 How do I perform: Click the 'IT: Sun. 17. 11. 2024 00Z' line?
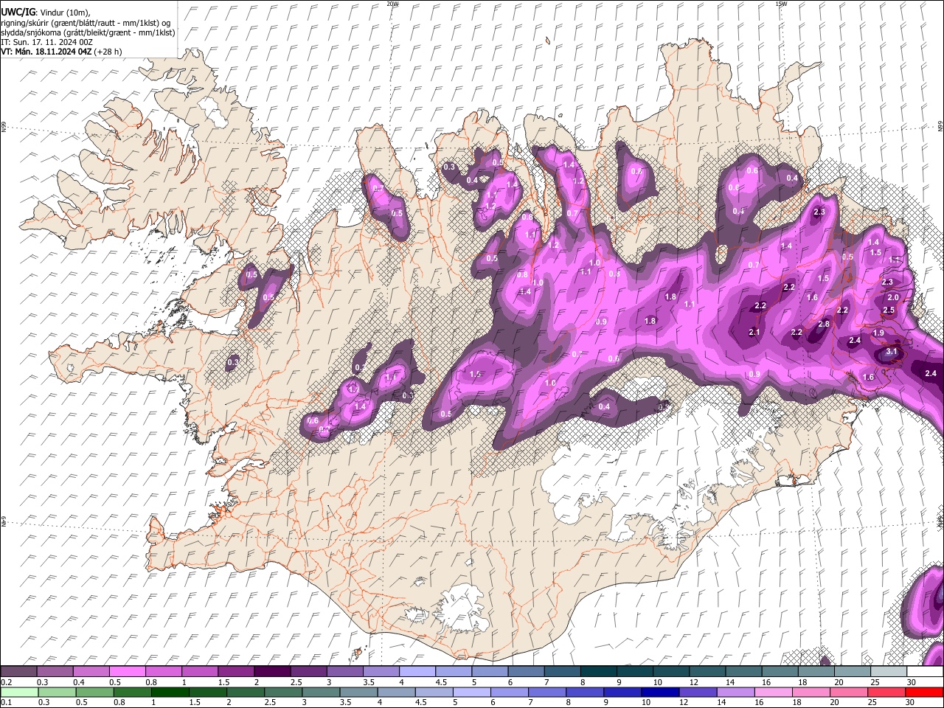(47, 42)
